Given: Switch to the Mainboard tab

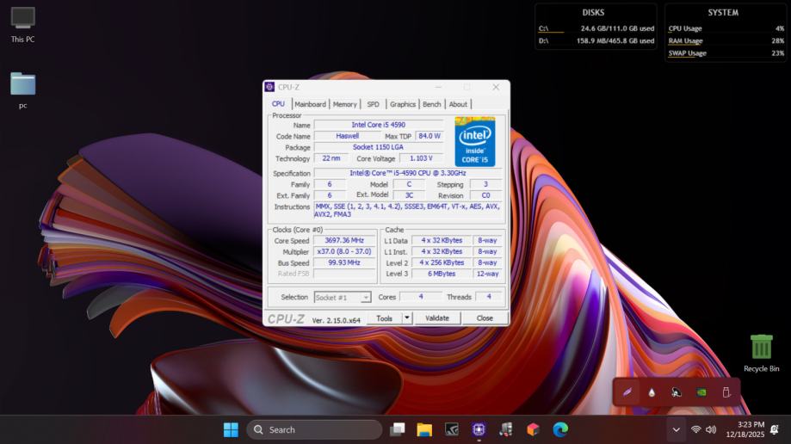Looking at the screenshot, I should [x=310, y=104].
